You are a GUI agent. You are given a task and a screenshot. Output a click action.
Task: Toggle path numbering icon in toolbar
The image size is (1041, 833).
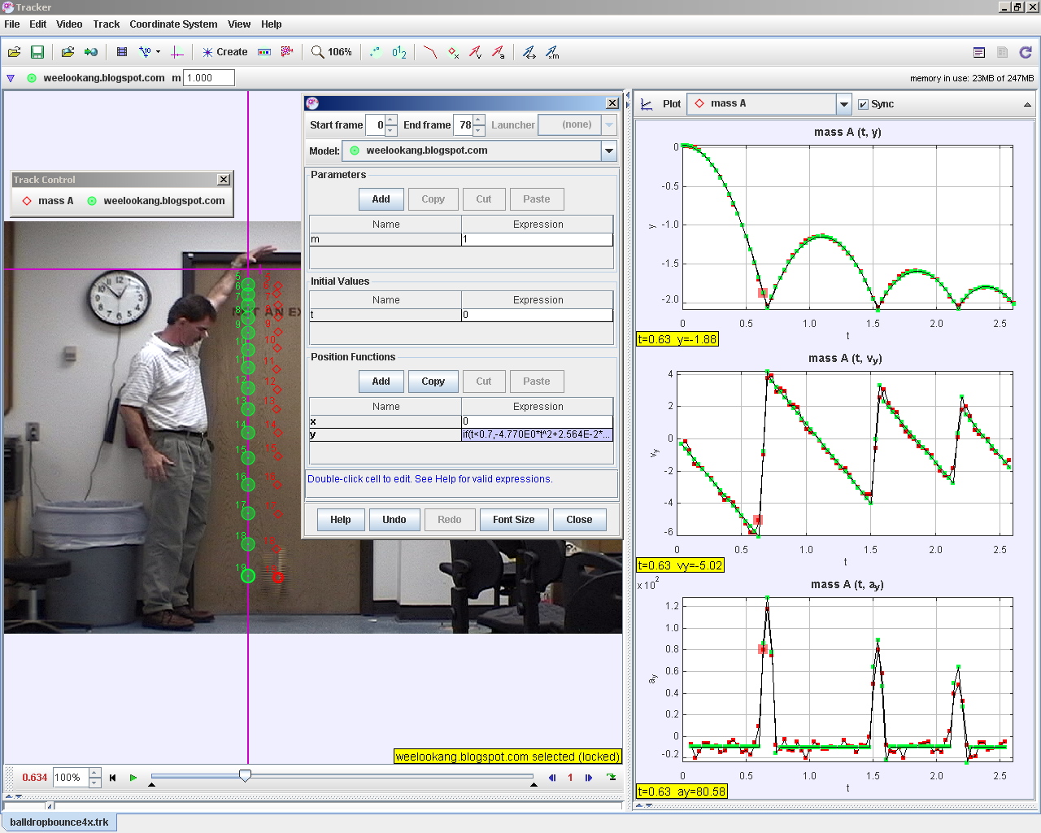[399, 52]
